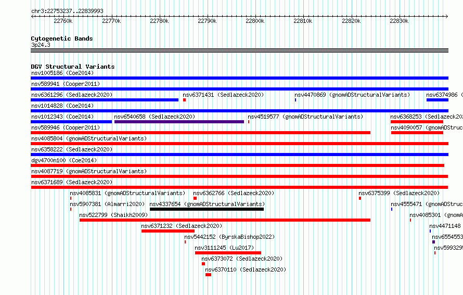Image resolution: width=463 pixels, height=295 pixels.
Task: Open nsv4085831 gnomAD variant label
Action: [127, 193]
